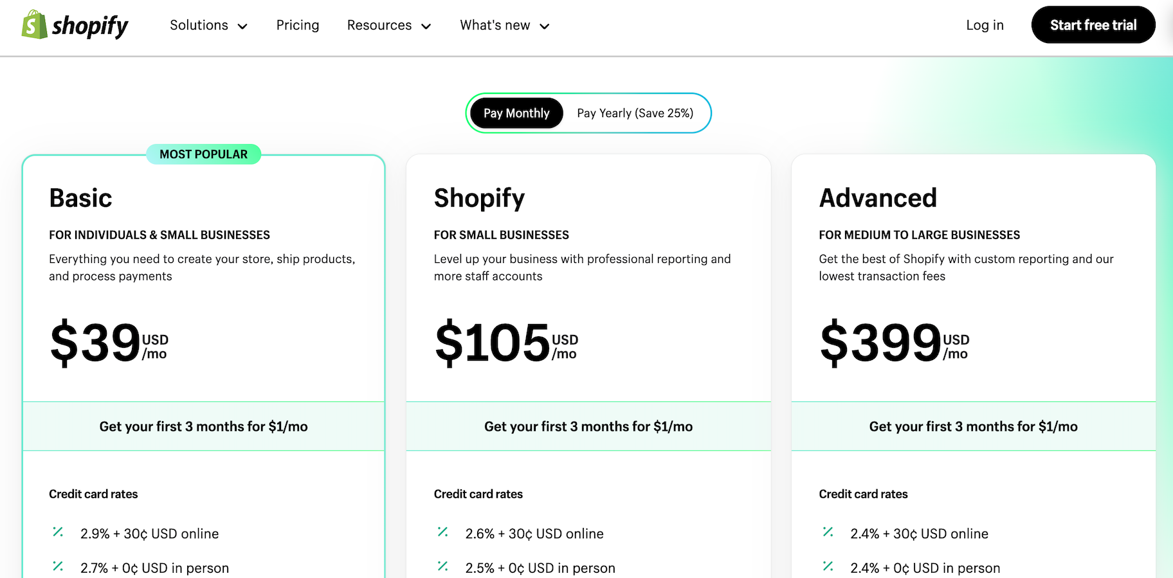The width and height of the screenshot is (1173, 578).
Task: Click the Start free trial button
Action: point(1093,25)
